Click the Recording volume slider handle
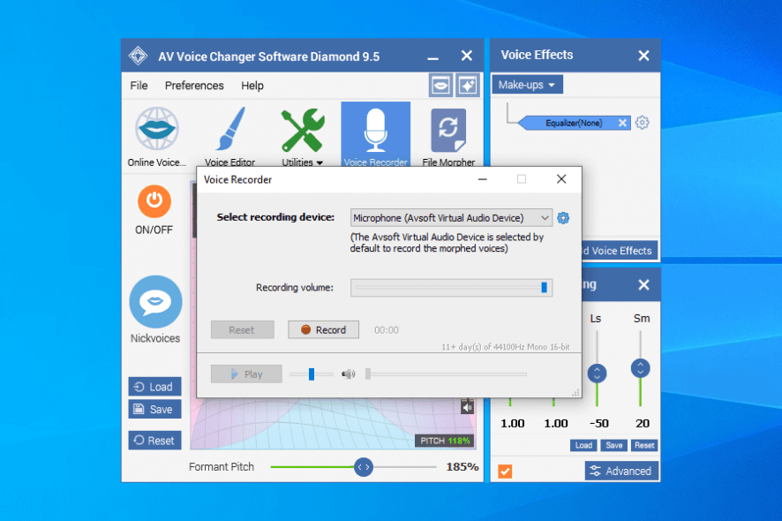Viewport: 782px width, 521px height. [x=544, y=287]
